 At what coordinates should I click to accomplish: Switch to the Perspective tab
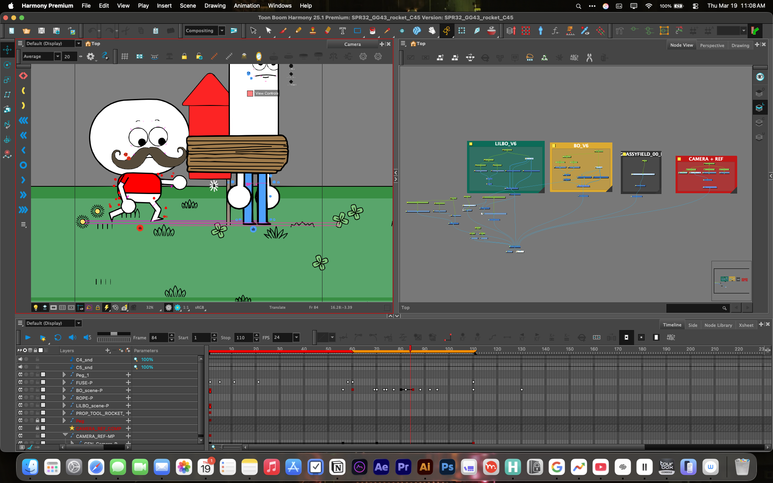tap(712, 45)
